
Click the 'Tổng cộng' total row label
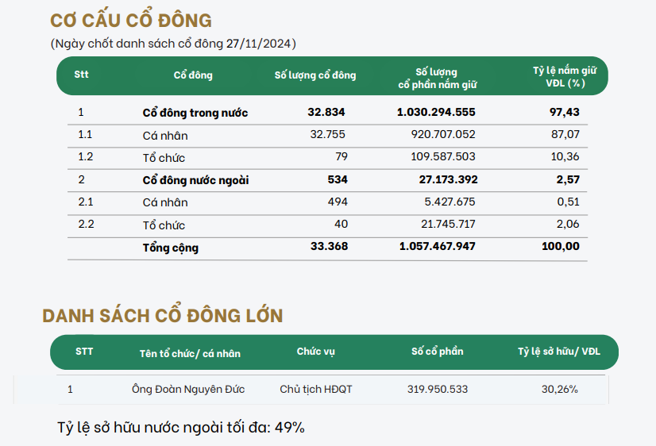[x=170, y=248]
